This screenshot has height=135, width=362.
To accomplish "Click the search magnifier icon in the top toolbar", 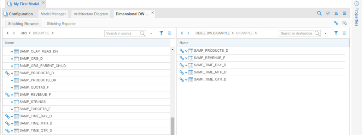I will (319, 13).
